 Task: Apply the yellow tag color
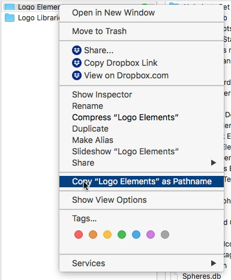(107, 235)
